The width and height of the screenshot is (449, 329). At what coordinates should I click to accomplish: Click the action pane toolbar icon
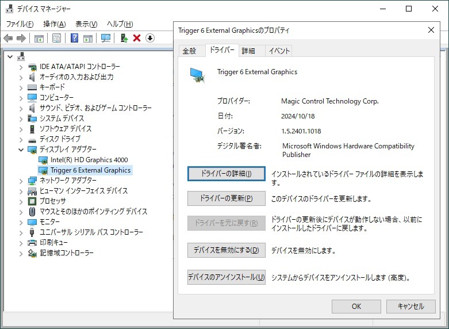(x=88, y=38)
